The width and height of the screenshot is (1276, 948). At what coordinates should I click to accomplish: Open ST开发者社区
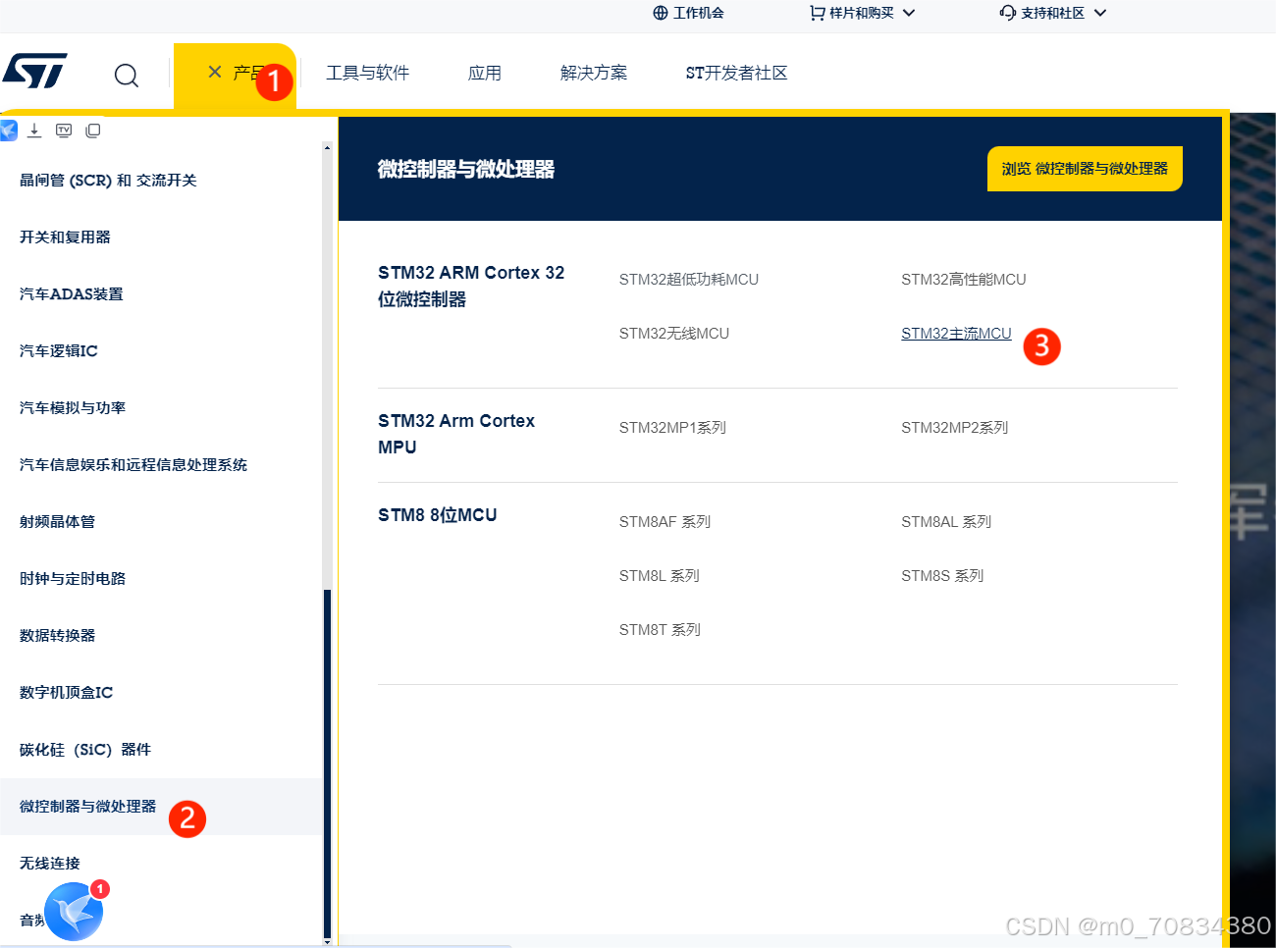[736, 73]
